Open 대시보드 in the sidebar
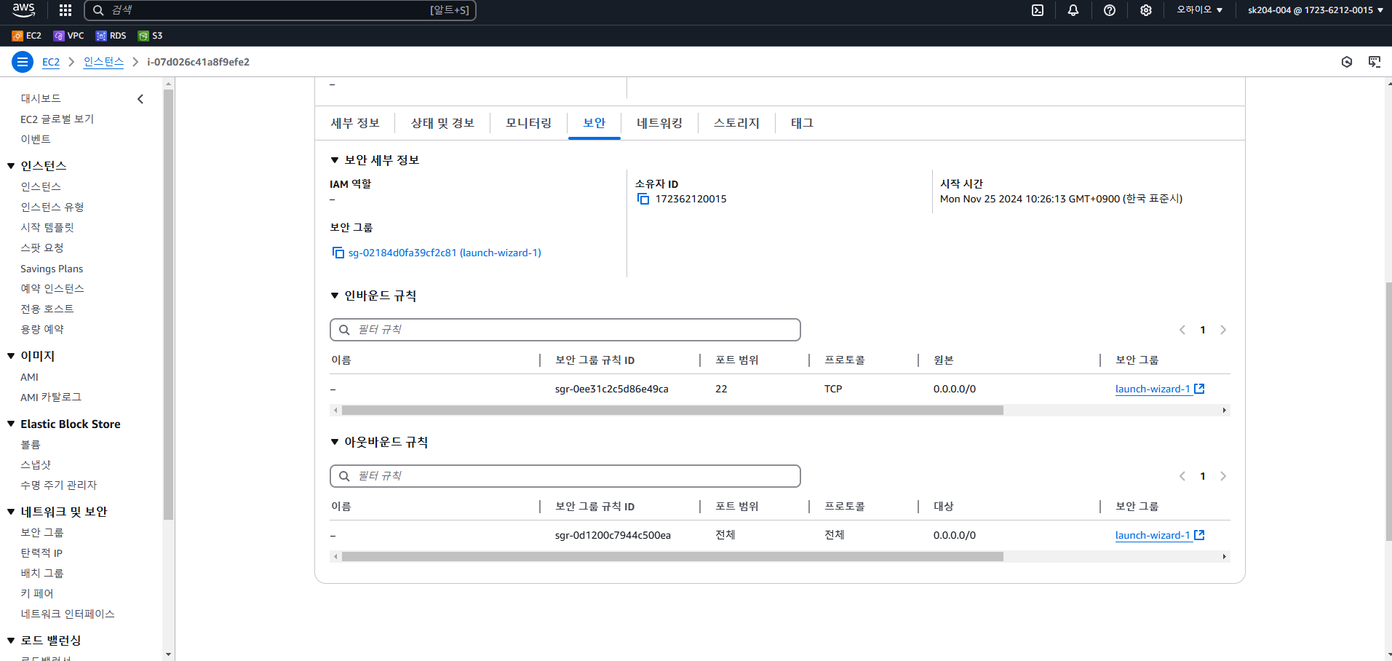 pyautogui.click(x=41, y=98)
